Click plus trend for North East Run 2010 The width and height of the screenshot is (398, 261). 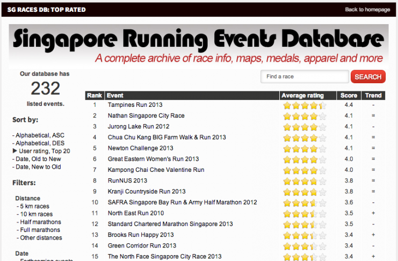pos(373,213)
